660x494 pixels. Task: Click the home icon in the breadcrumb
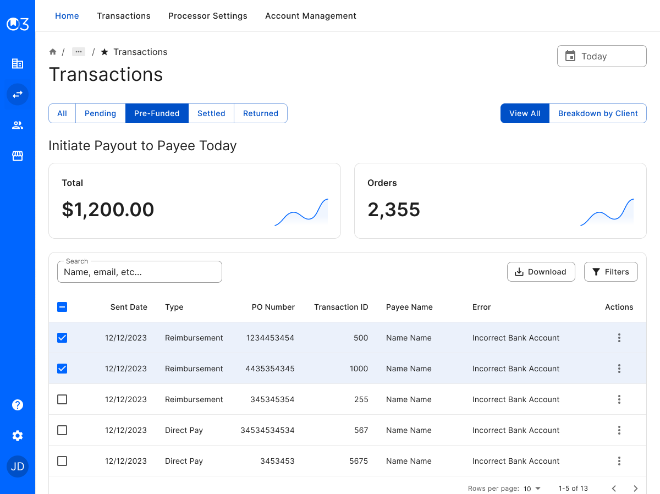53,51
